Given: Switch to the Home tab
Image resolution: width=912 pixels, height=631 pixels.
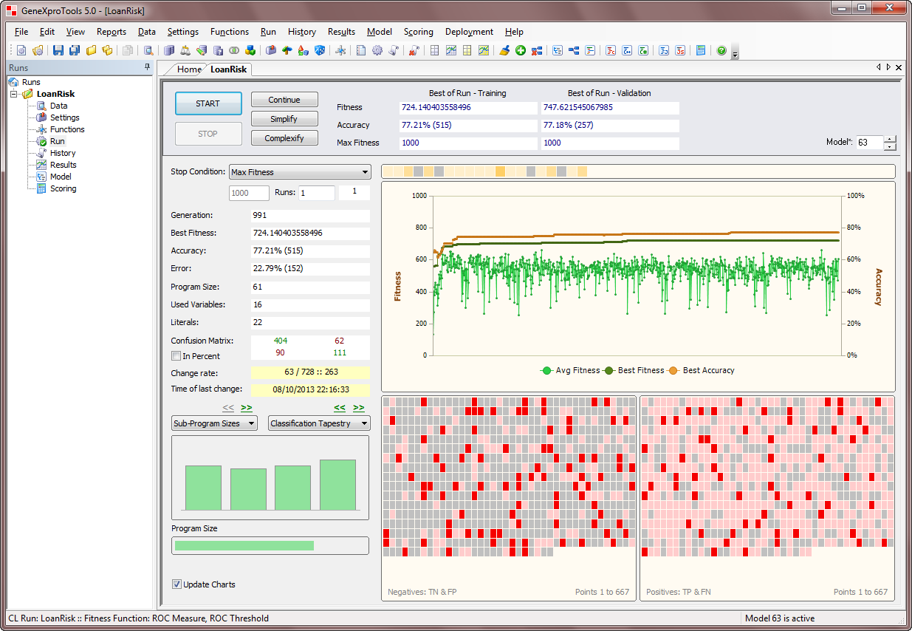Looking at the screenshot, I should coord(188,69).
